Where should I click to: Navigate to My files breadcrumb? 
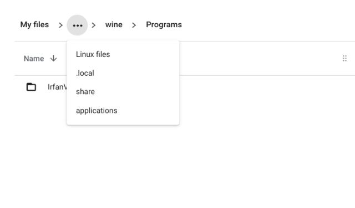[34, 24]
